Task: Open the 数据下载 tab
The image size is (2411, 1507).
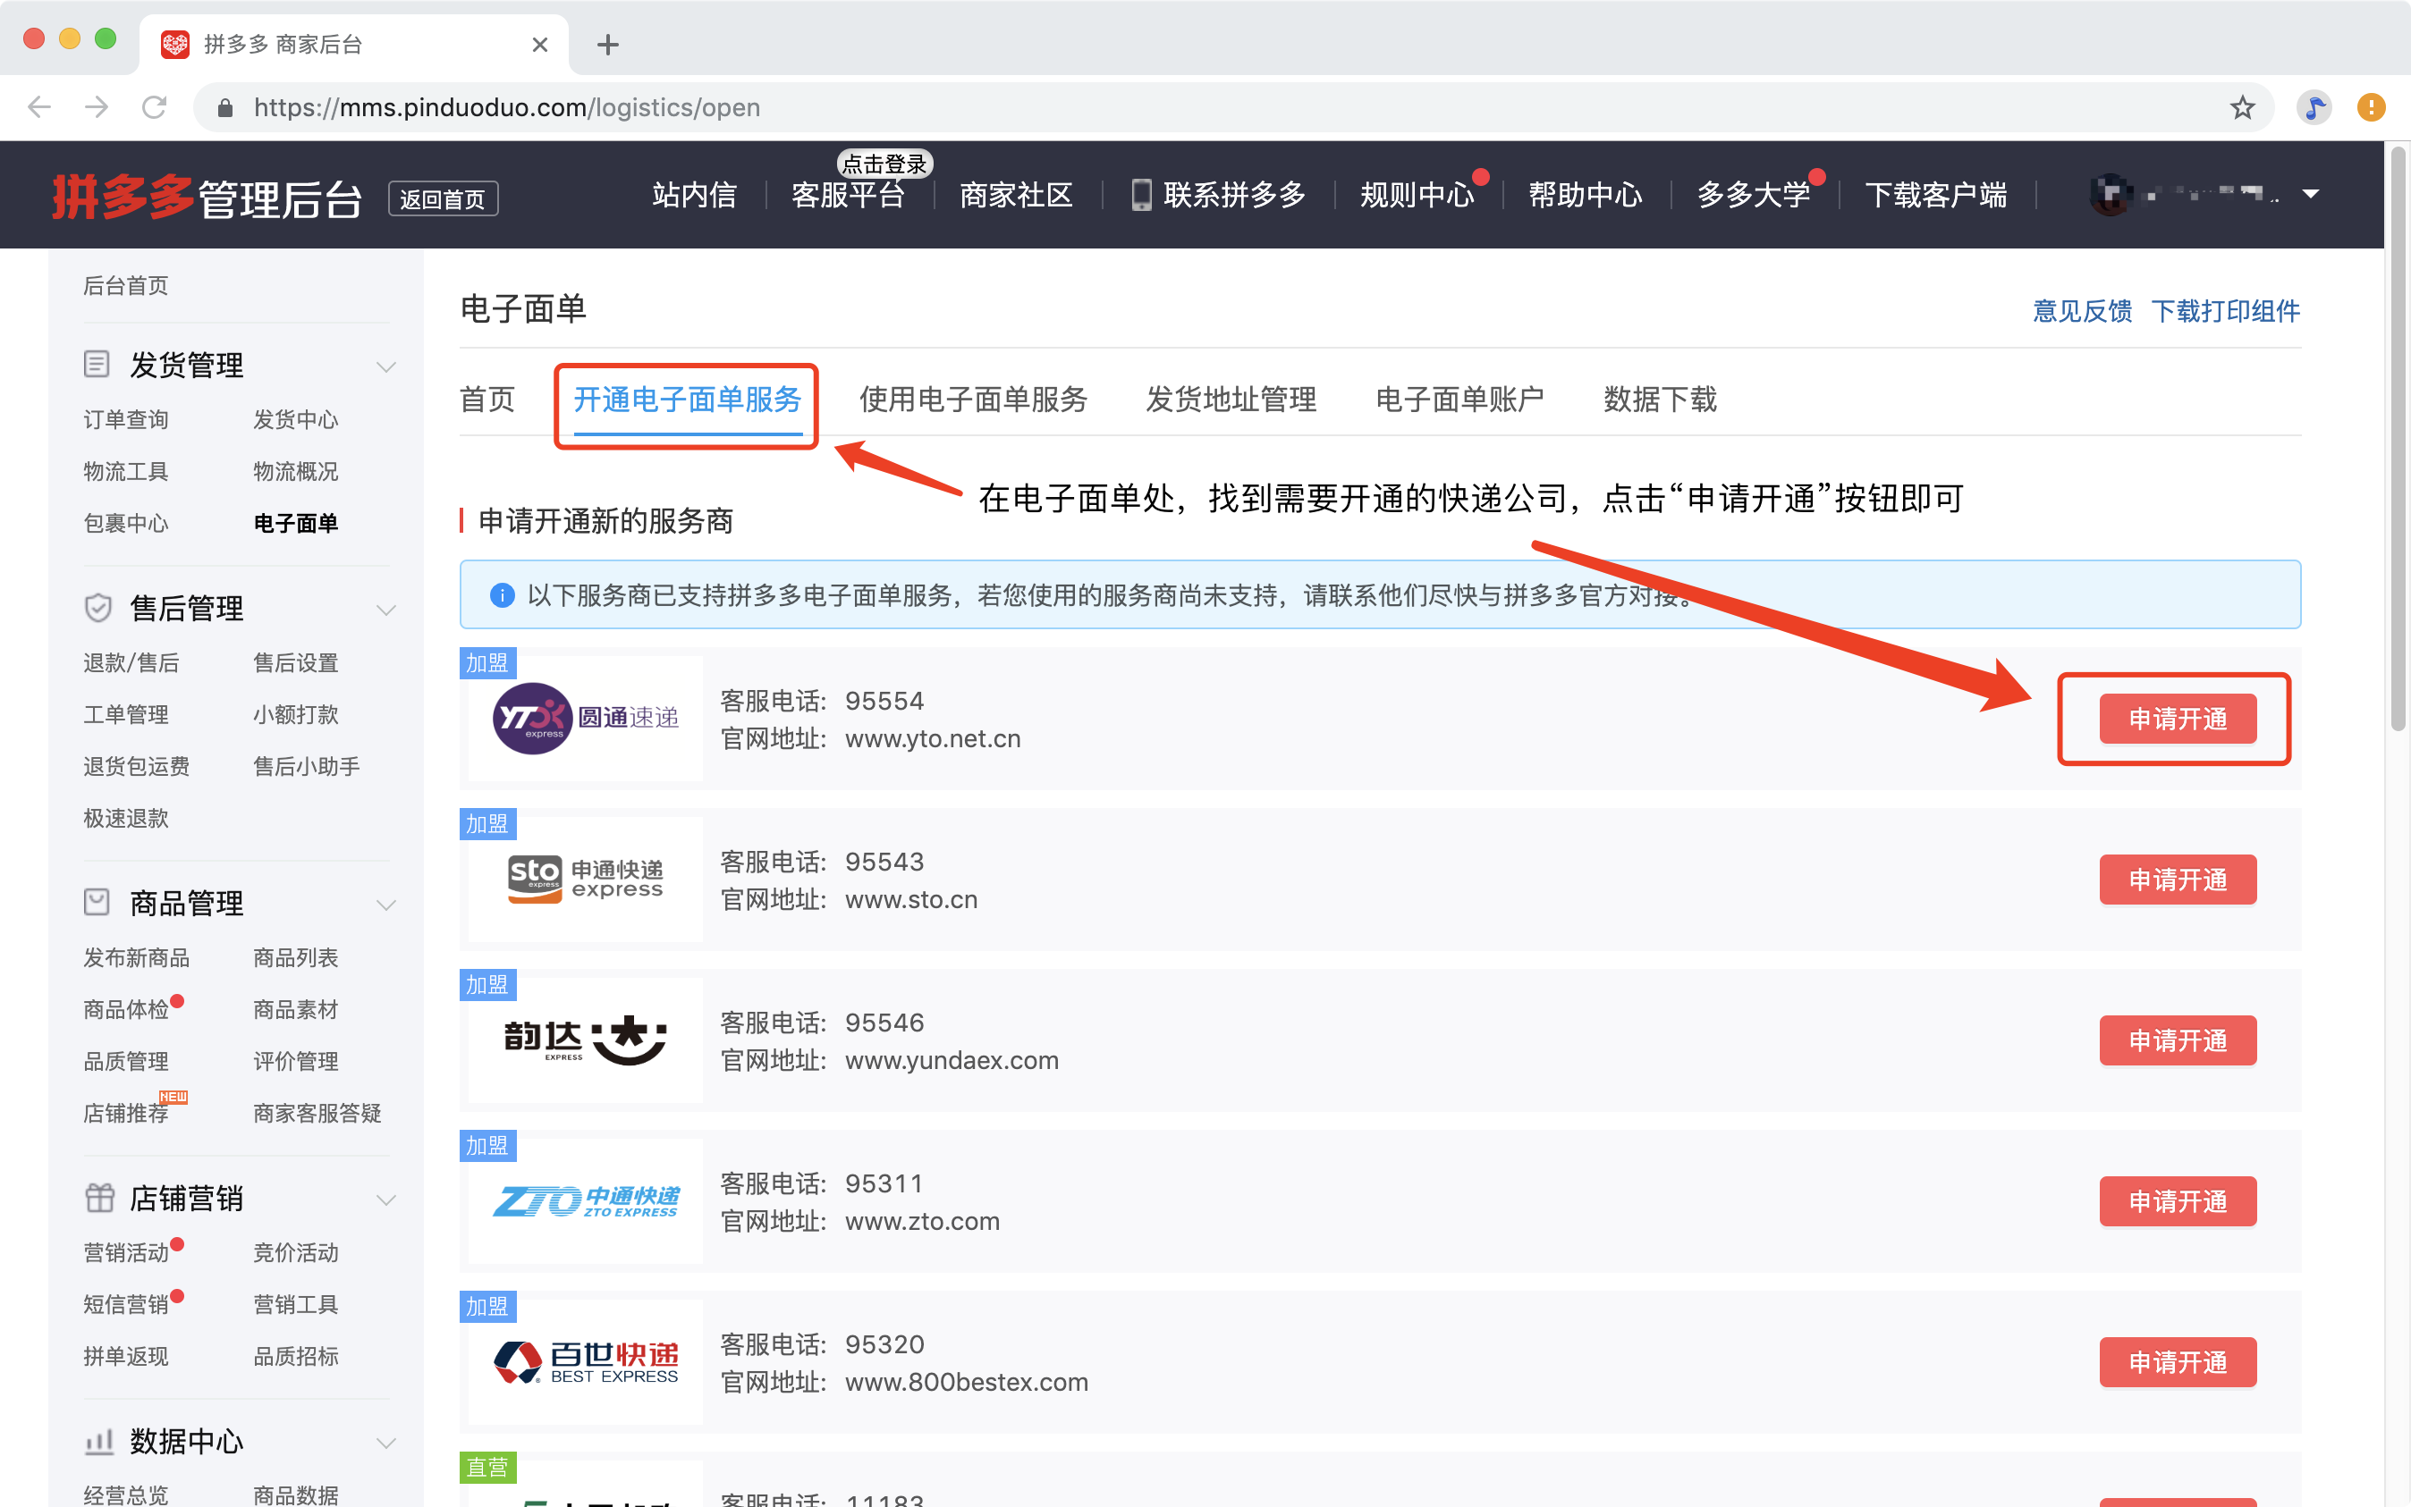Action: (x=1660, y=400)
